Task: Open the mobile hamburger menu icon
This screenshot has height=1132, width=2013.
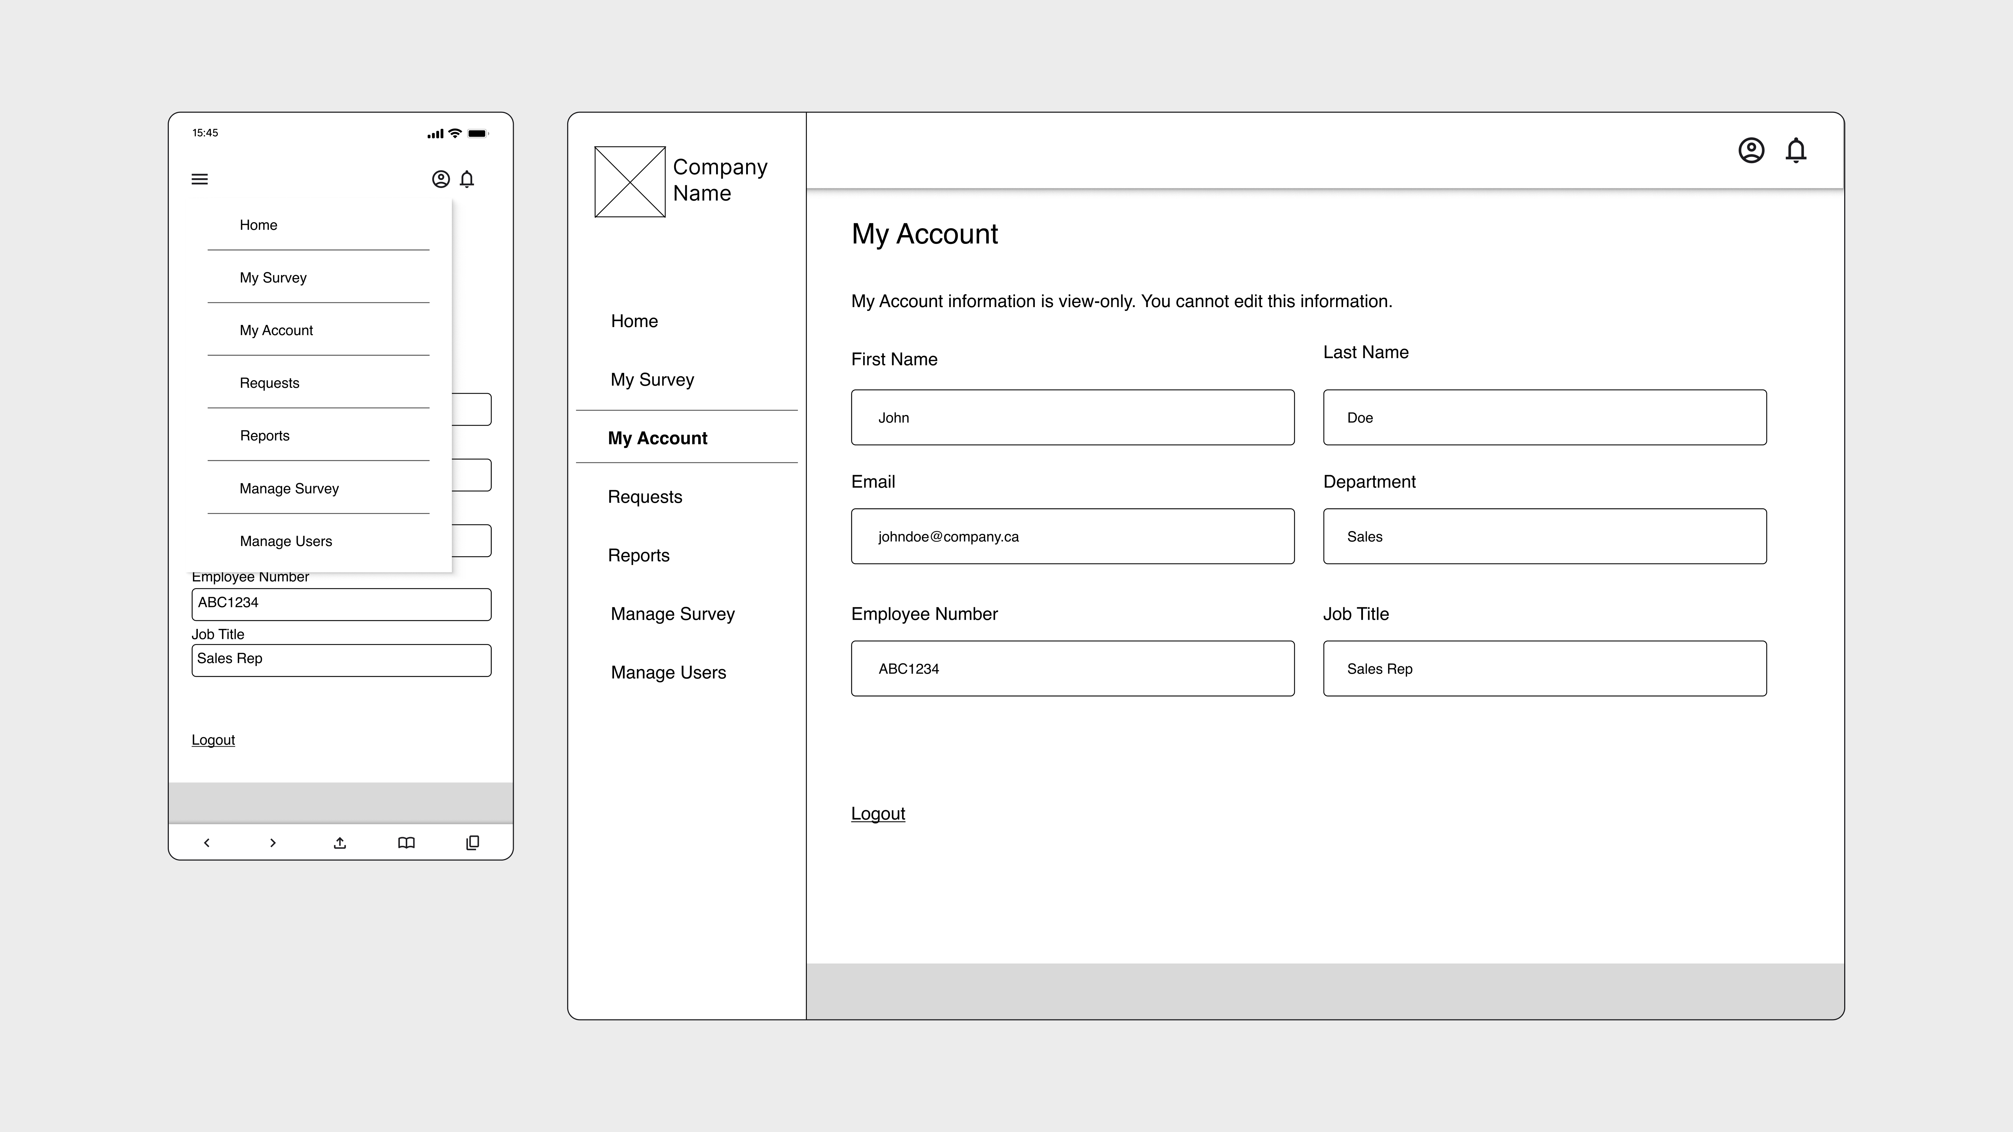Action: click(x=199, y=179)
